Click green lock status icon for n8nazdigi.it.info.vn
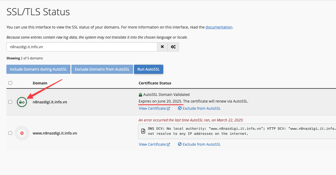The width and height of the screenshot is (336, 175). point(22,102)
